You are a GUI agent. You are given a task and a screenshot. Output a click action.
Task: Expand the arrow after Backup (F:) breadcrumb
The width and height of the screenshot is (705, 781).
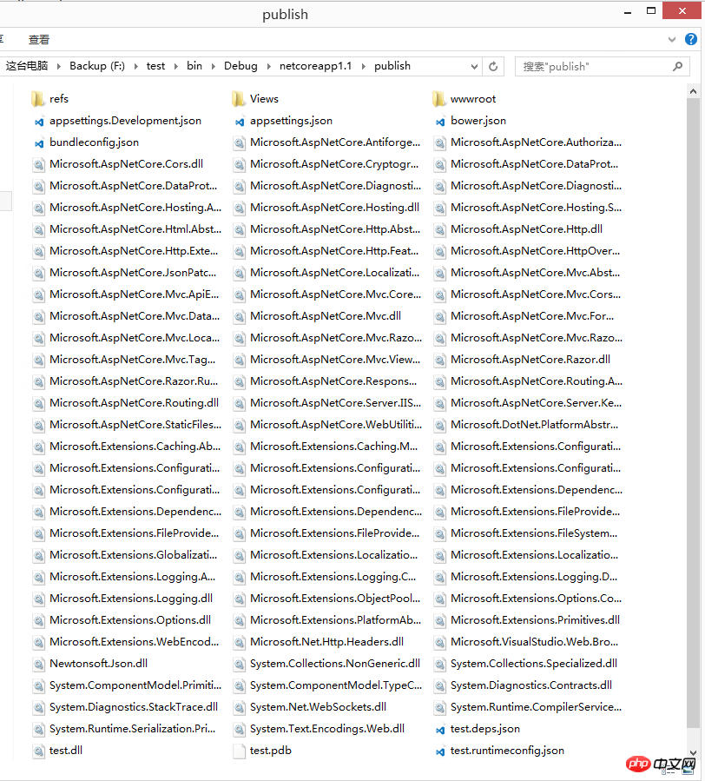pos(136,66)
